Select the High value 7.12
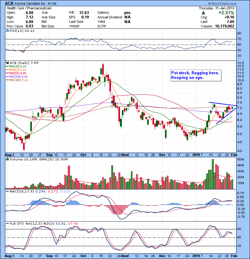Viewport: 250px width, 259px height. point(29,17)
